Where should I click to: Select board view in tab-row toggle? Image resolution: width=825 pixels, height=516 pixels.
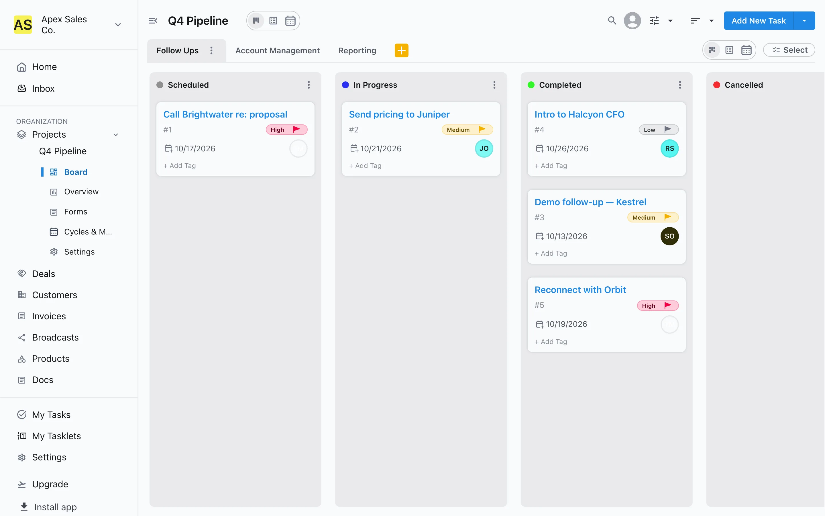(x=712, y=50)
